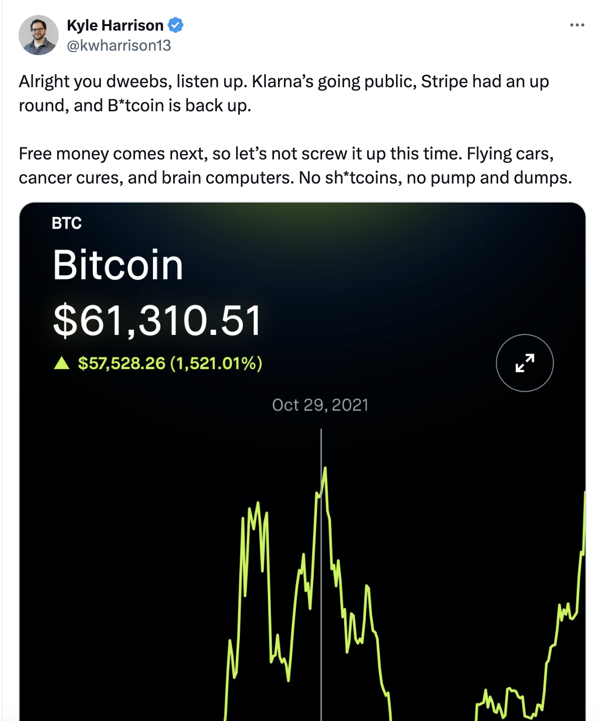This screenshot has height=721, width=599.
Task: Click Kyle Harrison's profile avatar
Action: point(39,35)
